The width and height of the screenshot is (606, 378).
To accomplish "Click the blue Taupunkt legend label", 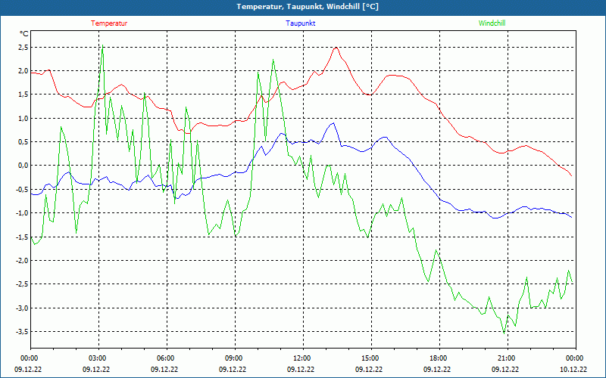I will click(x=300, y=23).
